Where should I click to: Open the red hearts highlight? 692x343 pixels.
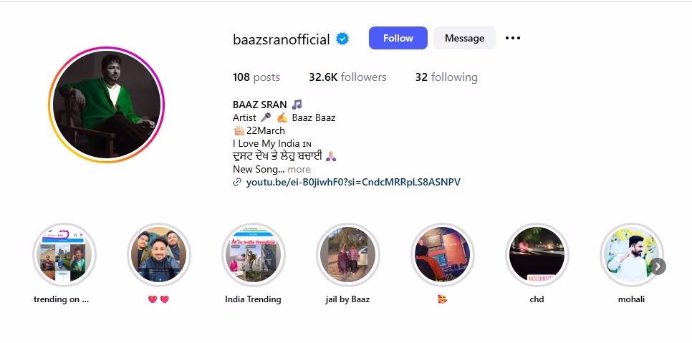(x=158, y=254)
